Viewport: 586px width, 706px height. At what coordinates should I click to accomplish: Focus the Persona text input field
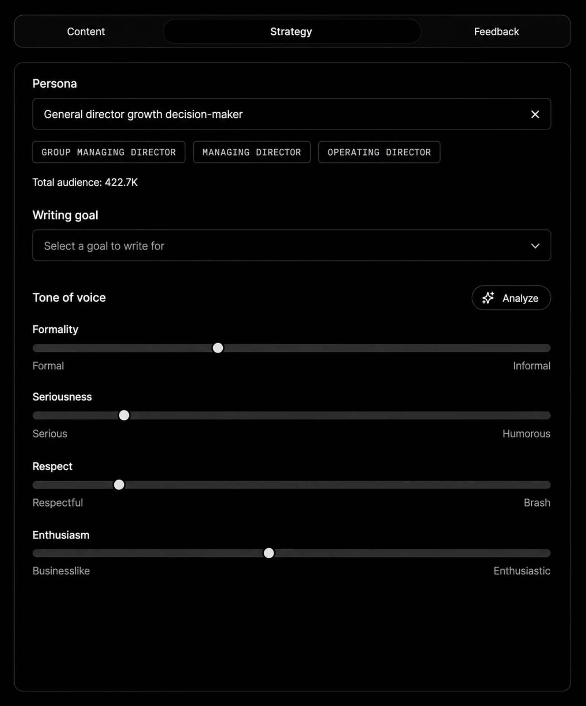[292, 114]
